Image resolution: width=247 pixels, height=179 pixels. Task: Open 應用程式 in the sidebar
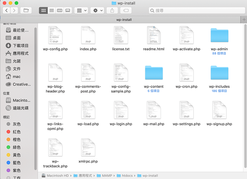tap(17, 53)
